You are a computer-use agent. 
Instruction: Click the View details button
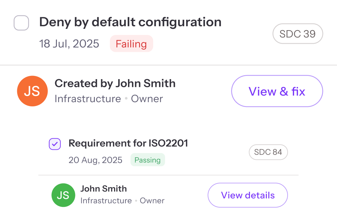[x=247, y=195]
